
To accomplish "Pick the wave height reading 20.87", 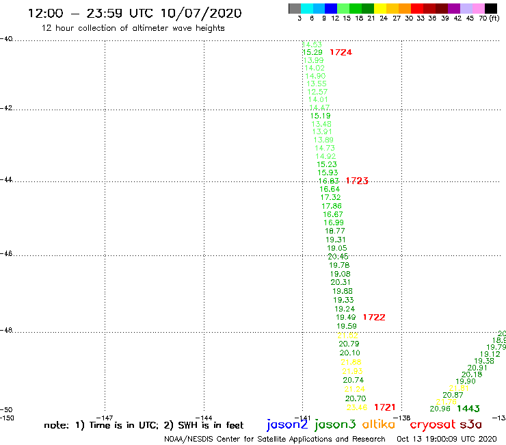I will point(453,395).
